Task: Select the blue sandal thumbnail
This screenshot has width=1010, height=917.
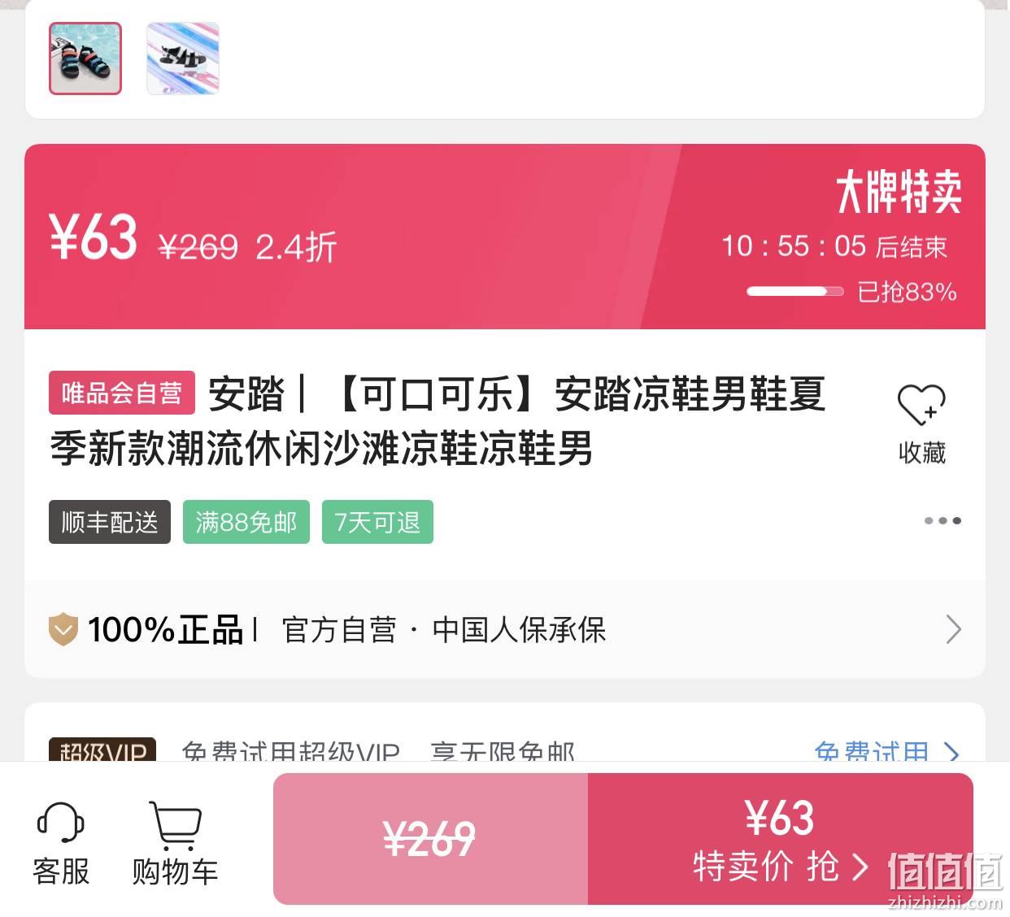Action: point(85,59)
